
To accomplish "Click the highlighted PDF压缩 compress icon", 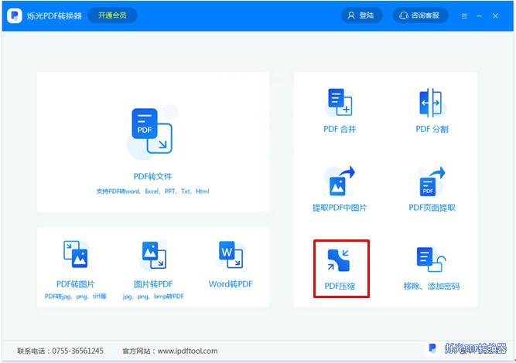I will click(340, 260).
